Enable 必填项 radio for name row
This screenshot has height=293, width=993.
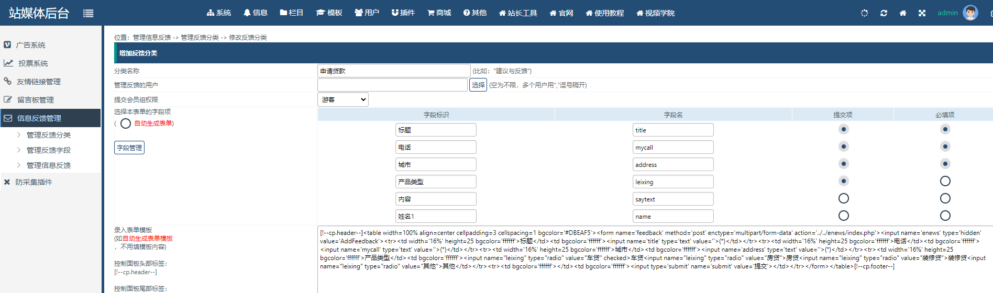pos(945,216)
